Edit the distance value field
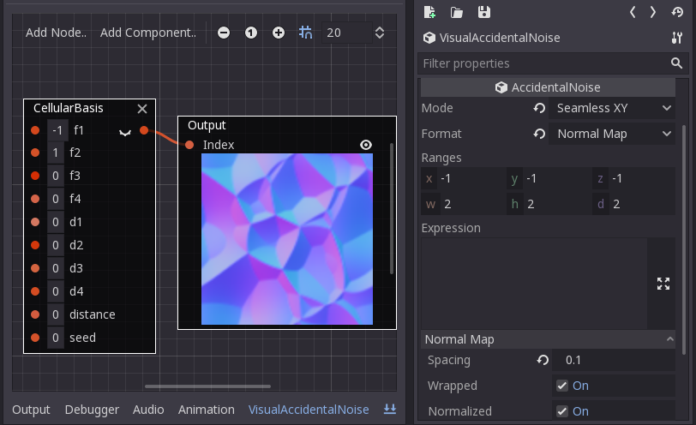This screenshot has height=425, width=696. point(56,314)
